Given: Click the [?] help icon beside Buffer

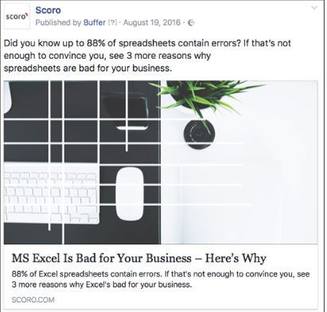Looking at the screenshot, I should pyautogui.click(x=112, y=23).
